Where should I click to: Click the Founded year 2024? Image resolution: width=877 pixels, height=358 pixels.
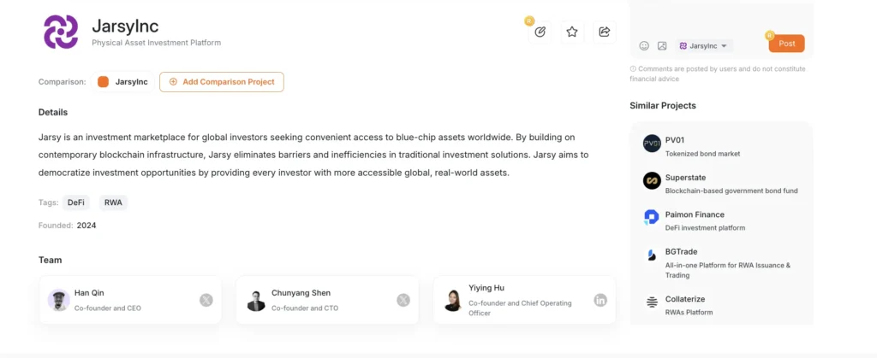(87, 226)
